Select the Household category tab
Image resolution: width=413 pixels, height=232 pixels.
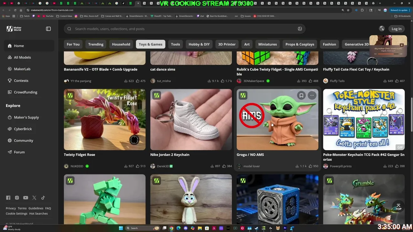121,44
